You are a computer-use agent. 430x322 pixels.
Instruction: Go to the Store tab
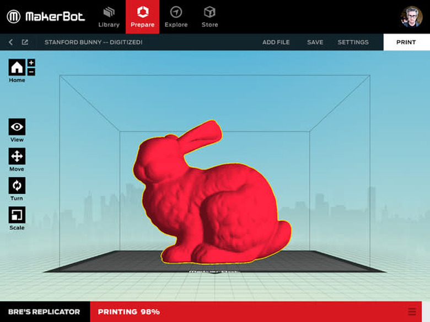[209, 17]
